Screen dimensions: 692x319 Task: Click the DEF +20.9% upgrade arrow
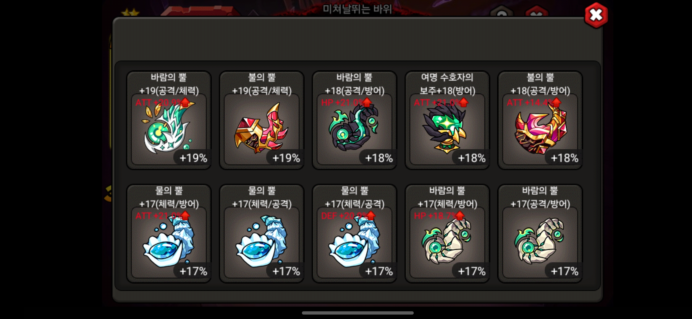coord(371,216)
